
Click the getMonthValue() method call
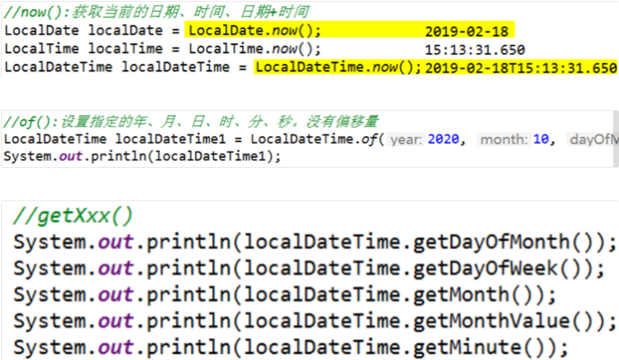pyautogui.click(x=502, y=321)
